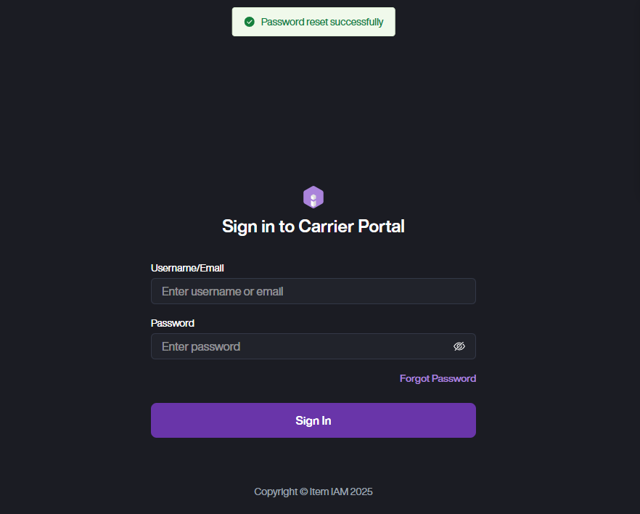
Task: Dismiss the green success toast banner
Action: [x=313, y=22]
